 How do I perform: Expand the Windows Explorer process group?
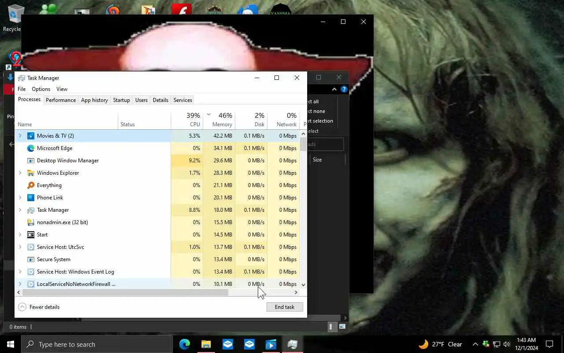click(x=20, y=173)
